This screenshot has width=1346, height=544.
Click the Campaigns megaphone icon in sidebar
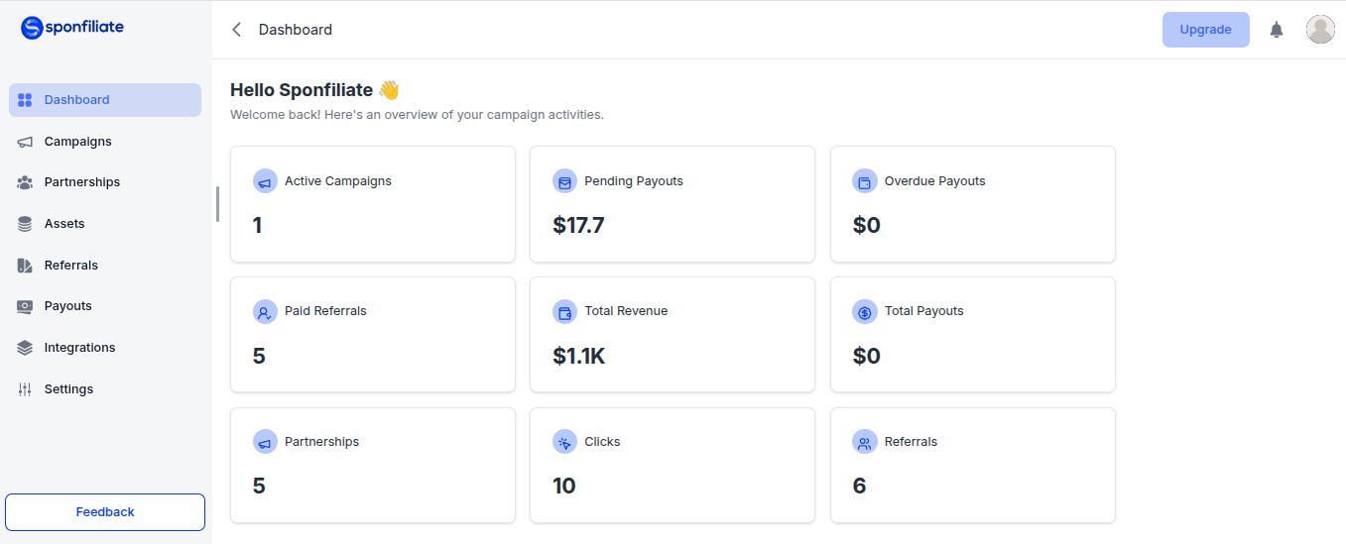tap(25, 142)
